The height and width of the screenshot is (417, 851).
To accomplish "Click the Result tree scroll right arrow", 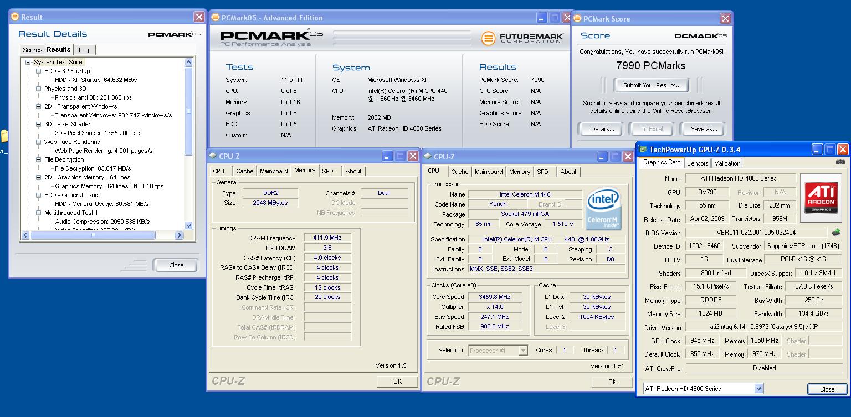I will 179,235.
